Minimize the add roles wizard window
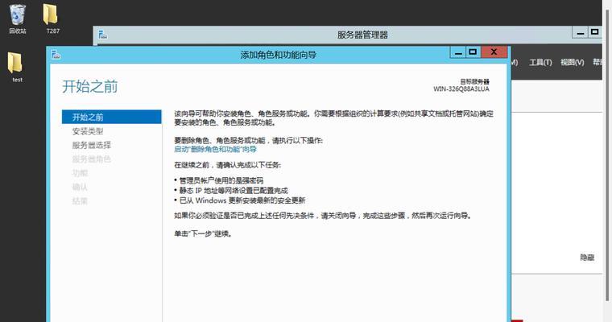The image size is (612, 322). pos(458,52)
